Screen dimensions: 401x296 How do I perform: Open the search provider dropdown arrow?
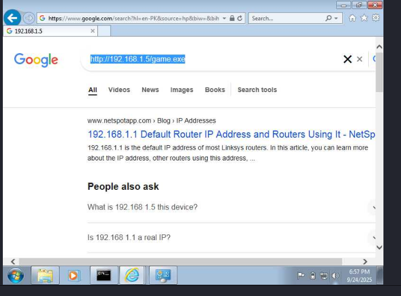coord(338,18)
